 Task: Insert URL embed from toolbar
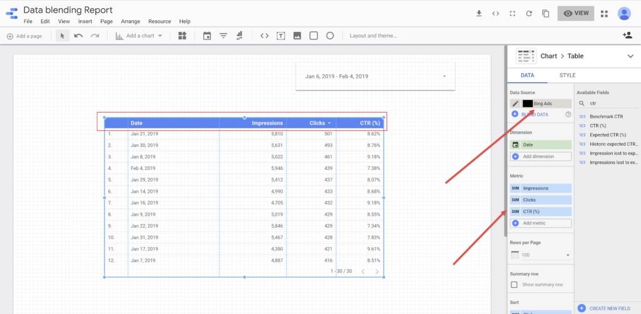[x=265, y=36]
